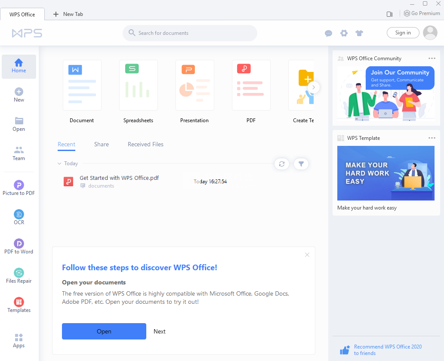Image resolution: width=444 pixels, height=361 pixels.
Task: Open Join Our Community banner
Action: pos(385,93)
